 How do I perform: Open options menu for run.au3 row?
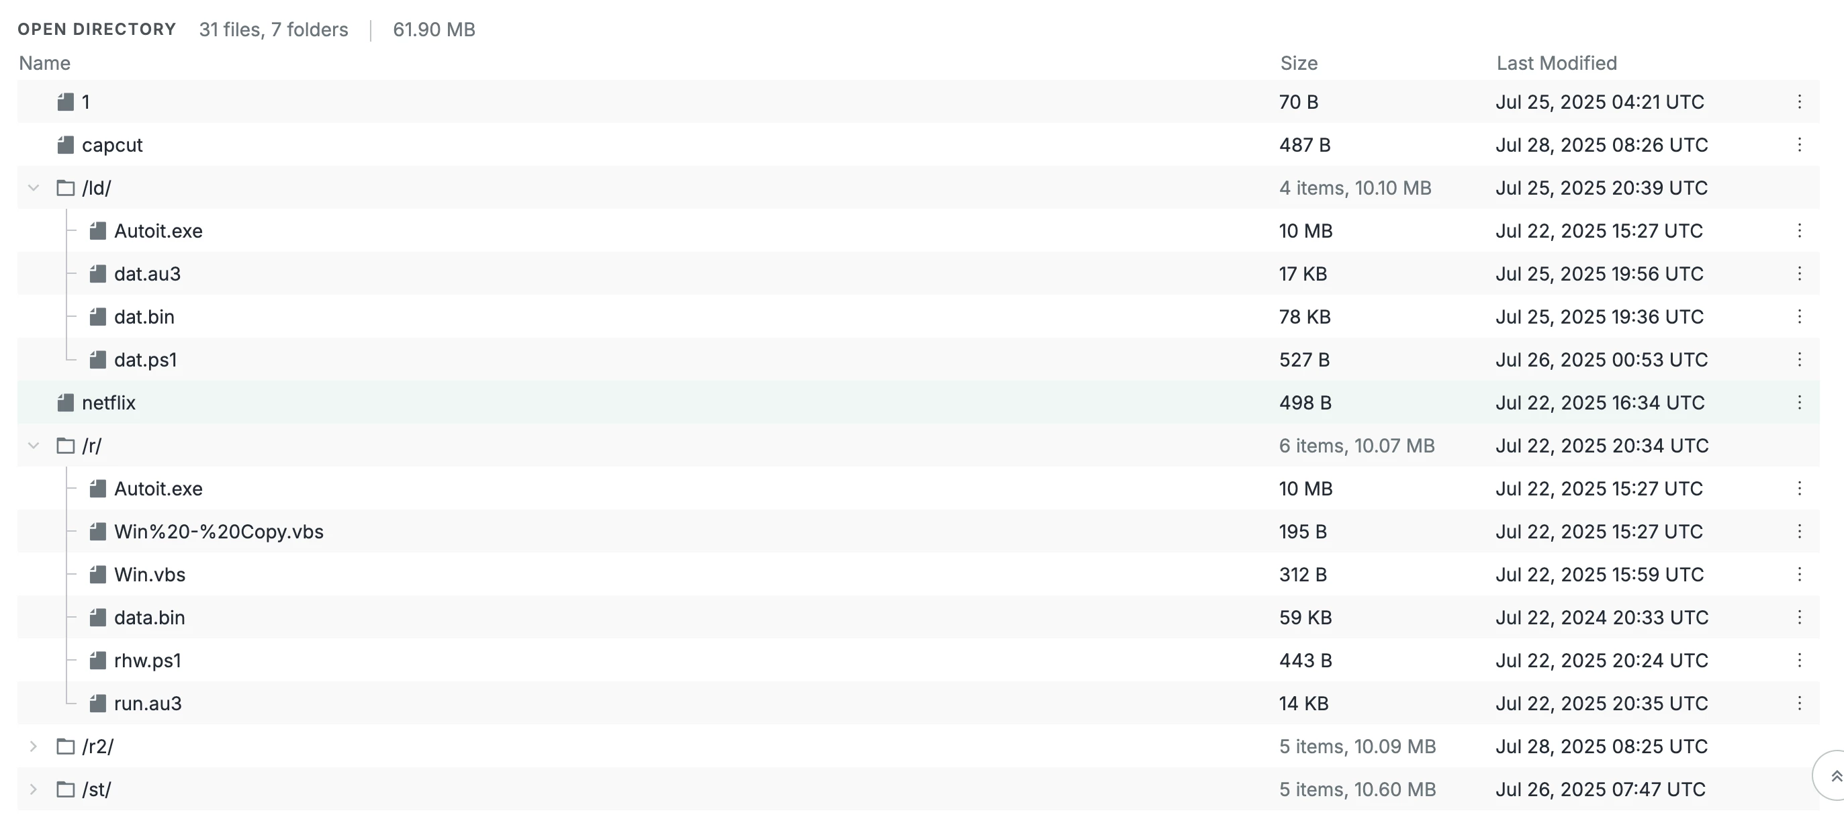coord(1799,703)
